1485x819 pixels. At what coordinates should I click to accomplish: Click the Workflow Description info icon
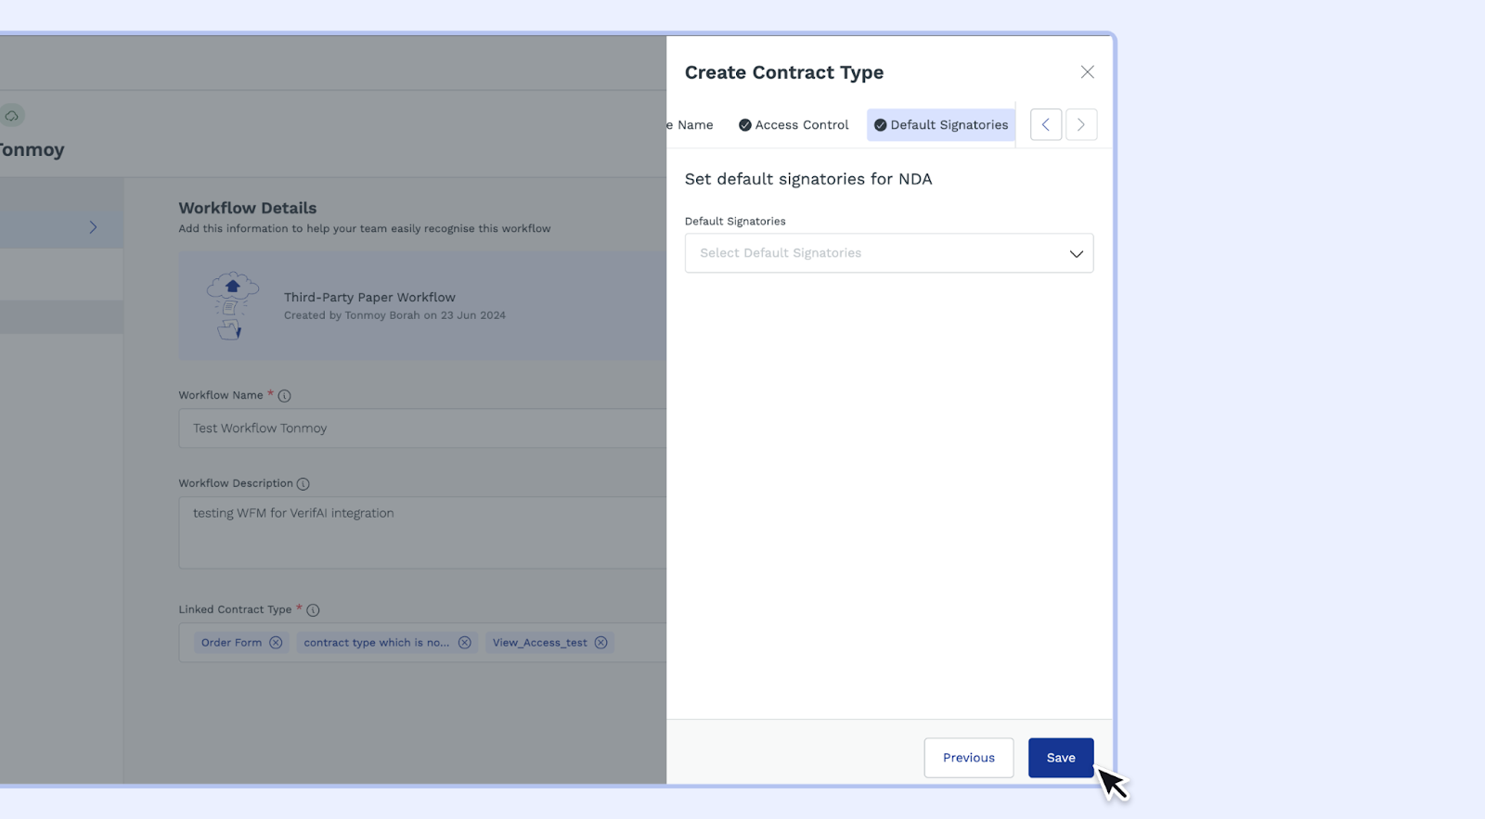click(x=303, y=484)
